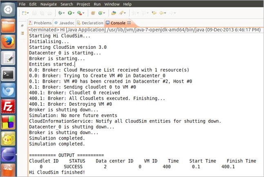
Task: Click the Open Type folder icon
Action: tap(113, 13)
